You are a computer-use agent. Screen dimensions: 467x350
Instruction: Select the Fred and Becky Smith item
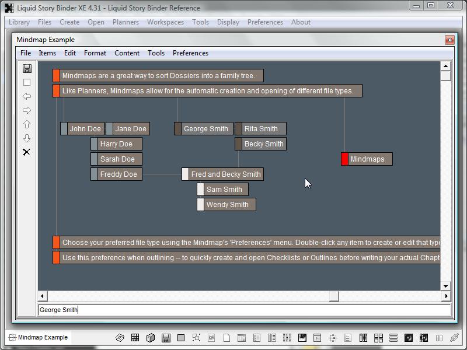click(226, 174)
